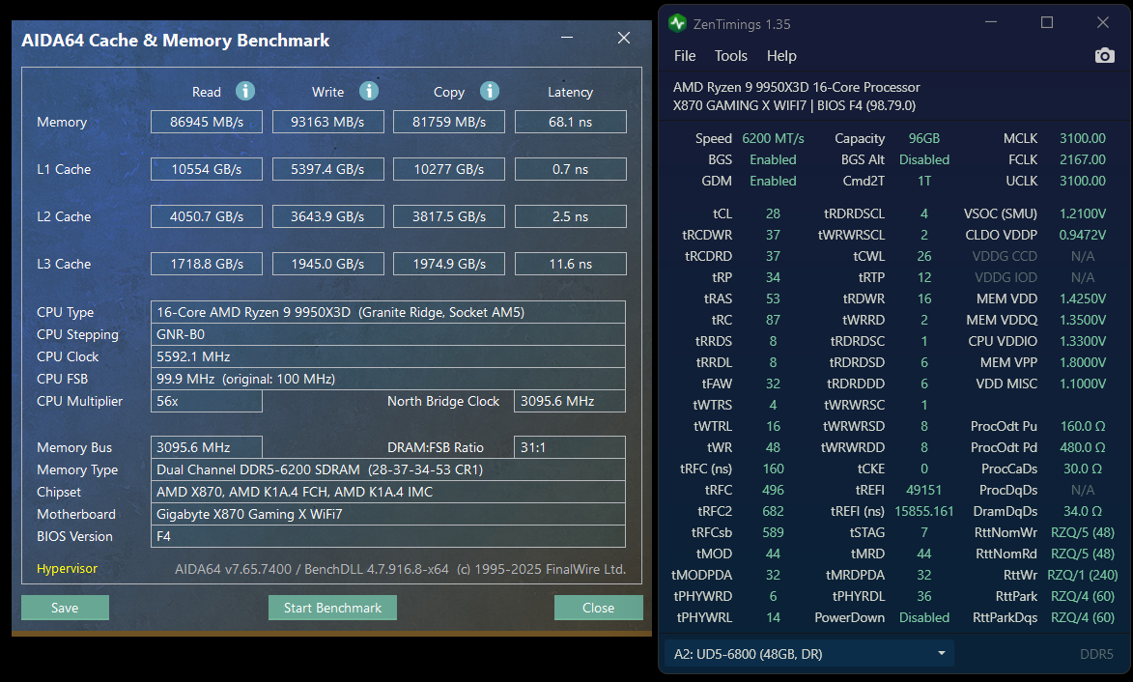The image size is (1133, 682).
Task: Click the DDR5 label in ZenTimings
Action: (1096, 654)
